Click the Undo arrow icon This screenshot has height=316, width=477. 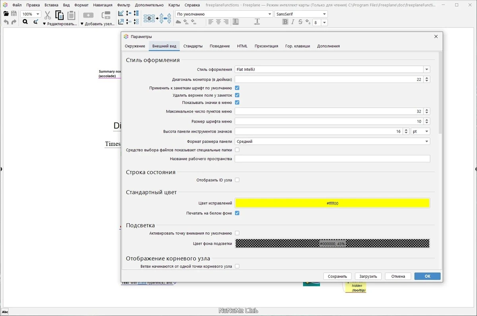[6, 22]
